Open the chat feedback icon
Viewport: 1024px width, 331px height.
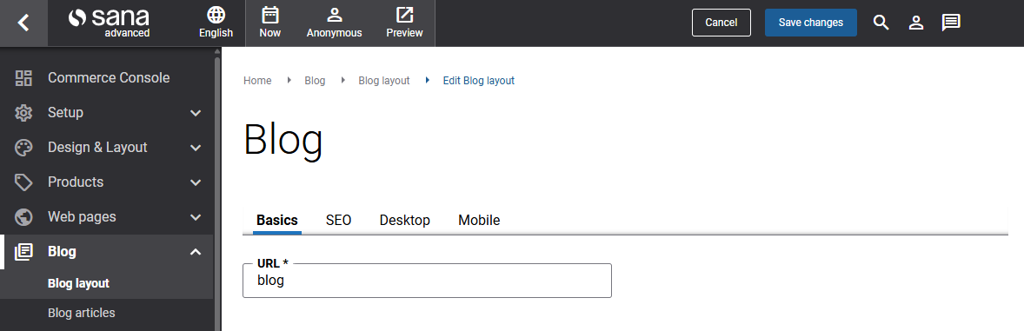coord(951,23)
